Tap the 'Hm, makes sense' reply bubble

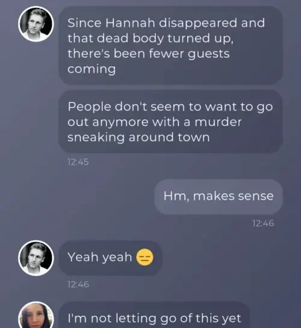pyautogui.click(x=219, y=196)
